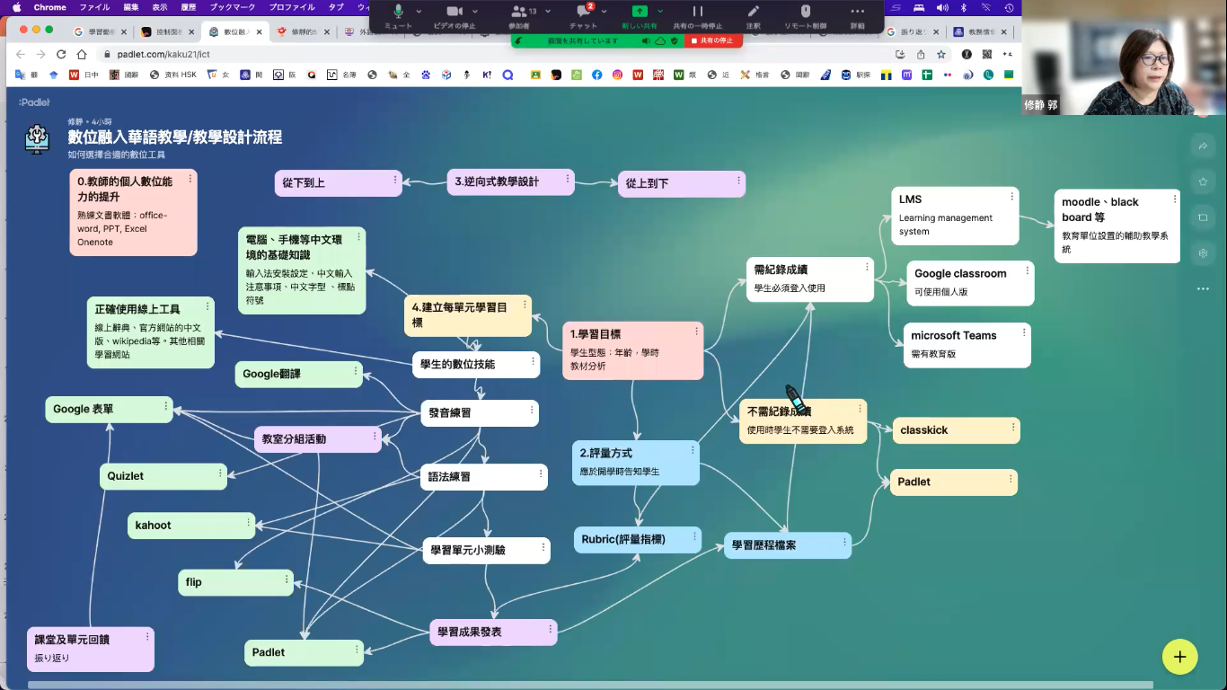Click the share arrow icon in Padlet's sidebar

[x=1203, y=146]
